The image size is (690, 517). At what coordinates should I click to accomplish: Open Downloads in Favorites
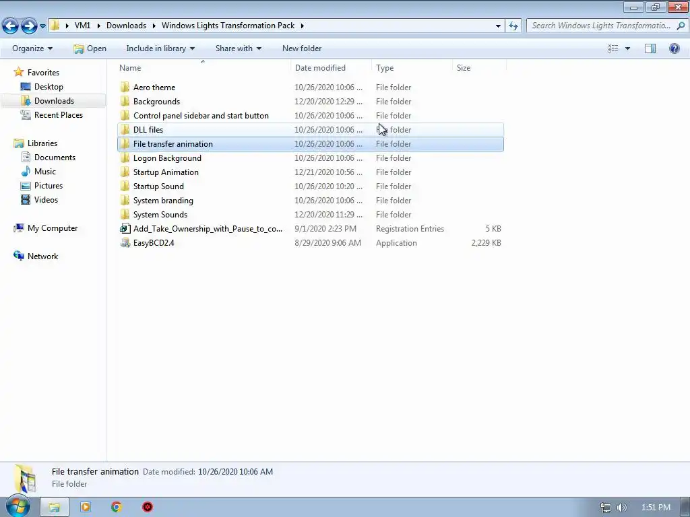54,101
